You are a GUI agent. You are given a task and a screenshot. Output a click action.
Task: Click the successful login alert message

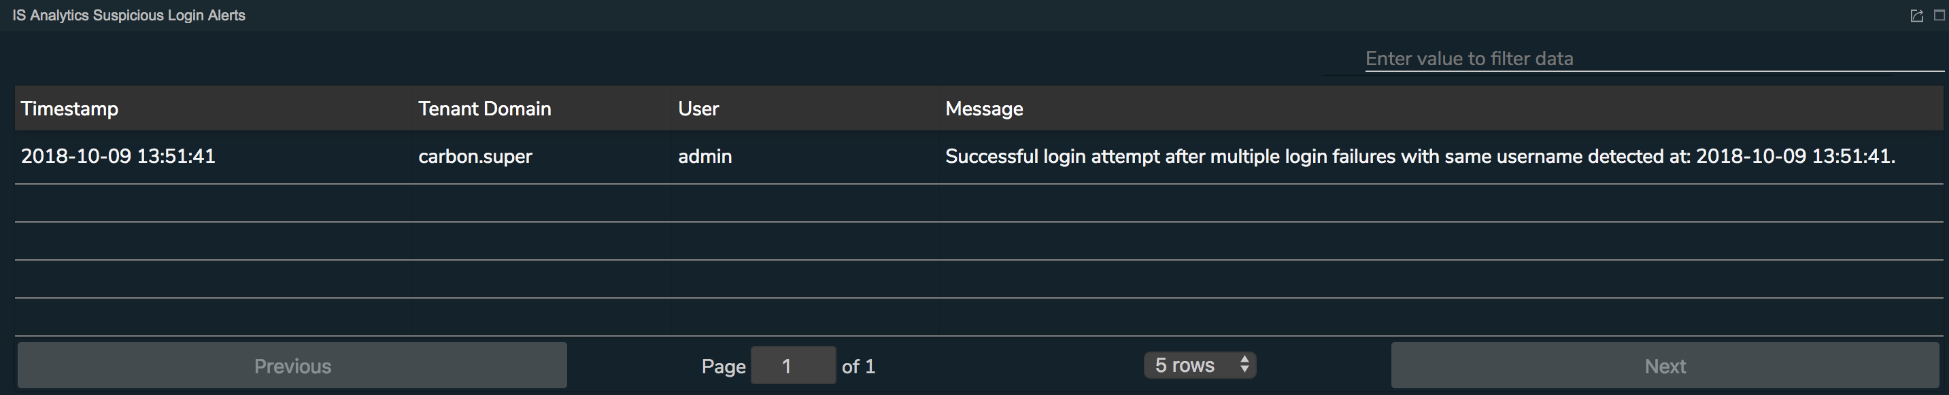(x=1420, y=156)
